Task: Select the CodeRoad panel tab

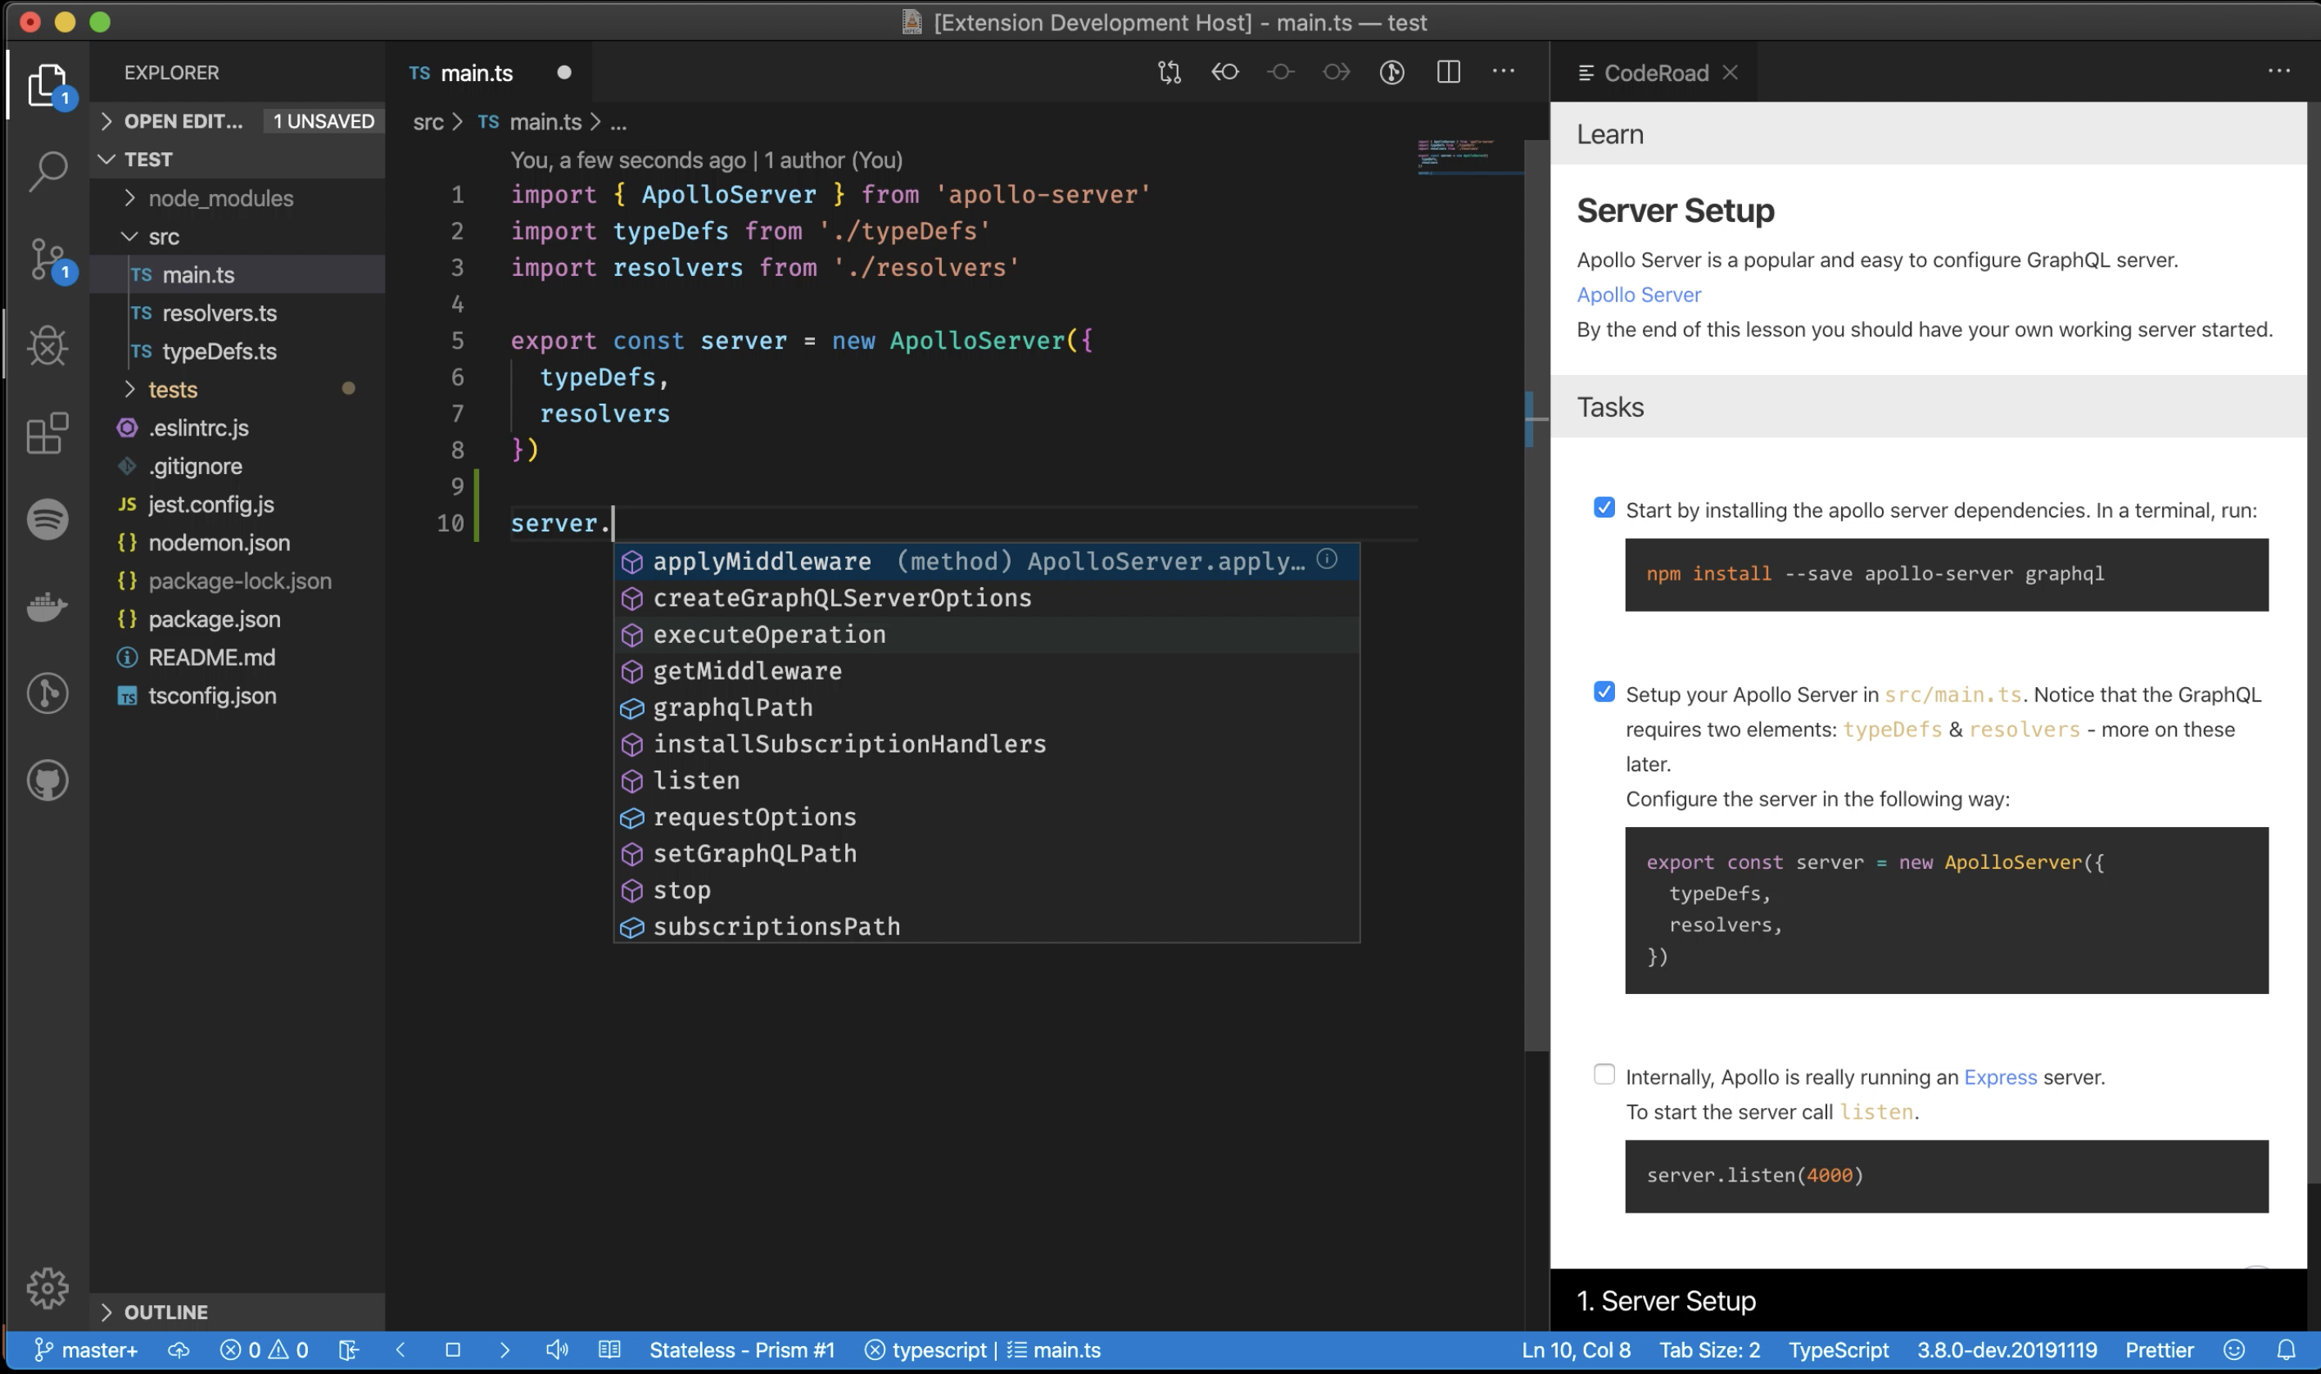Action: (1655, 72)
